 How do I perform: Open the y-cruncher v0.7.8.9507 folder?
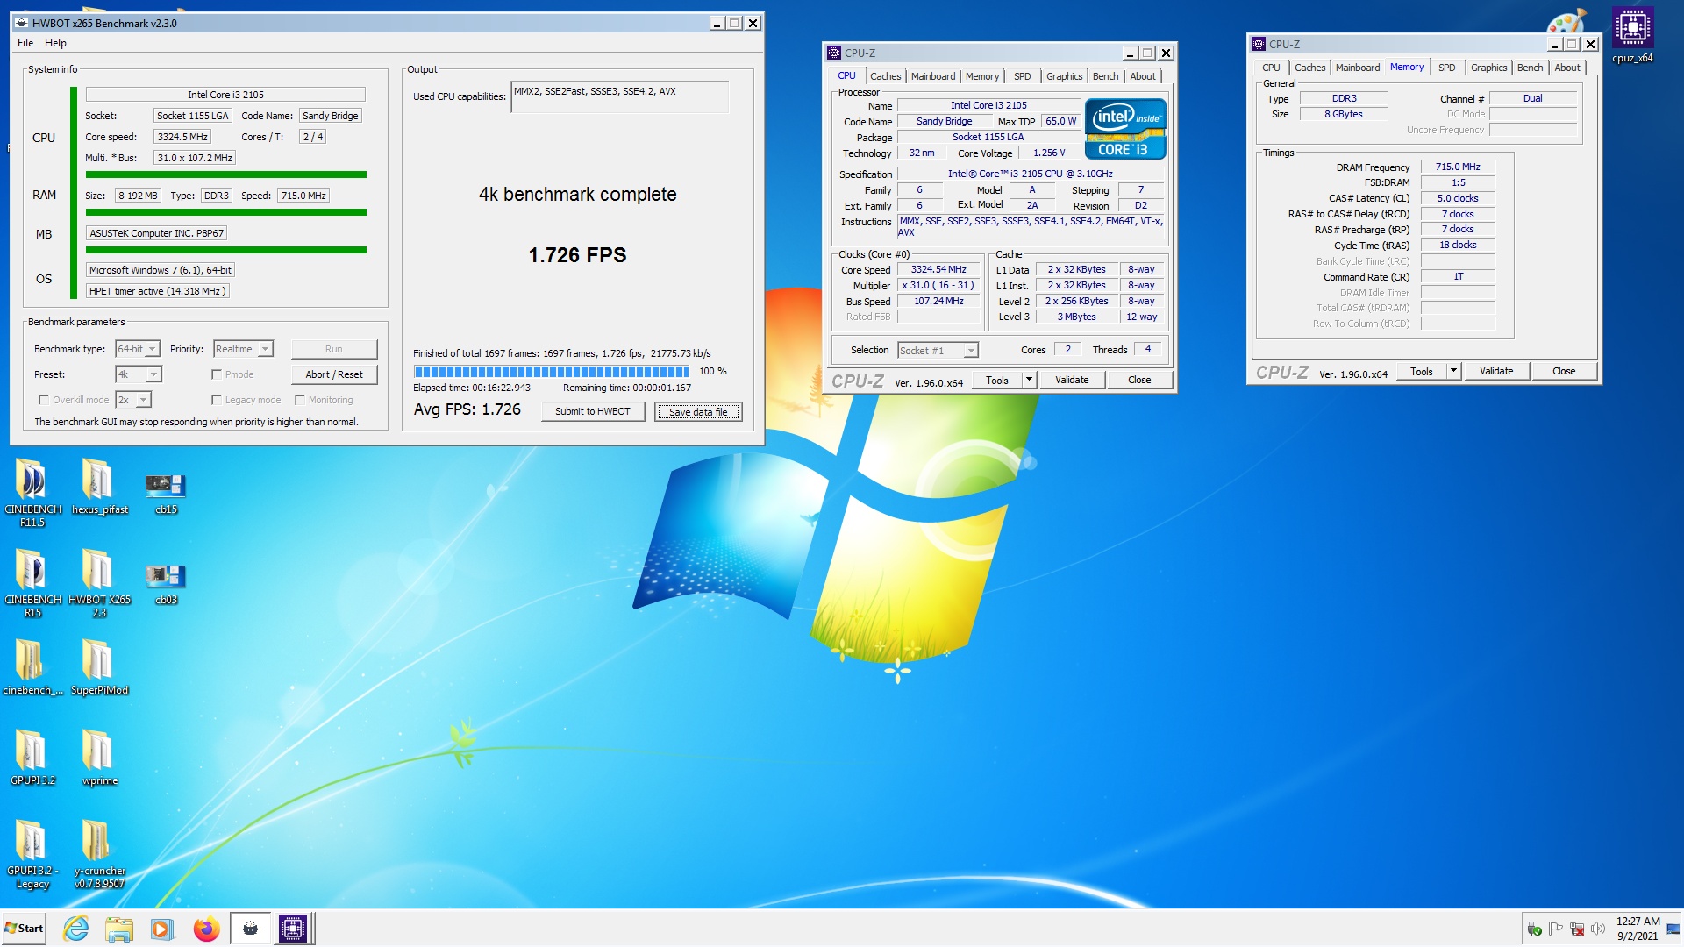99,854
